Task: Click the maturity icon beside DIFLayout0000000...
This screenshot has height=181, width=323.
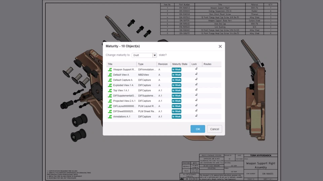Action: pyautogui.click(x=110, y=106)
